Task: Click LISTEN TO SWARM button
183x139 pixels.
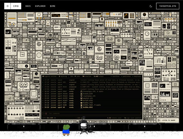Action: 168,120
